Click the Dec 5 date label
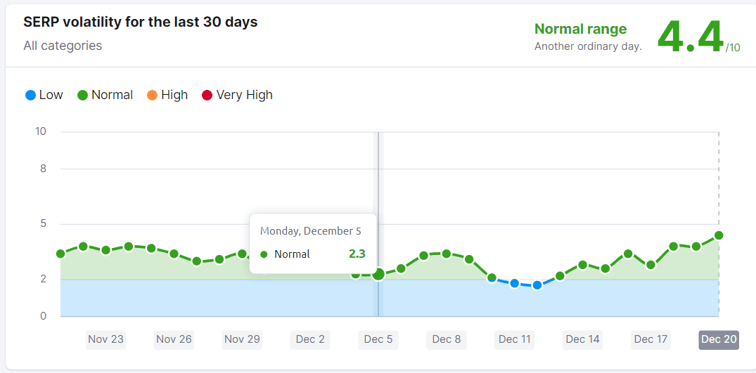The width and height of the screenshot is (756, 373). click(x=378, y=339)
